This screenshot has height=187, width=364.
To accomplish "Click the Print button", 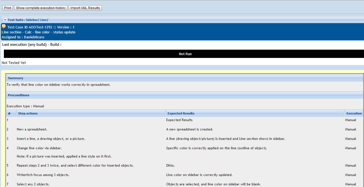I will pyautogui.click(x=8, y=8).
